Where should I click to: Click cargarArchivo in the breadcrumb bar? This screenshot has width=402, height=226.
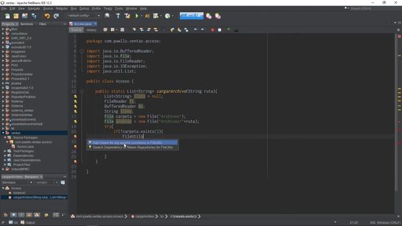click(144, 217)
